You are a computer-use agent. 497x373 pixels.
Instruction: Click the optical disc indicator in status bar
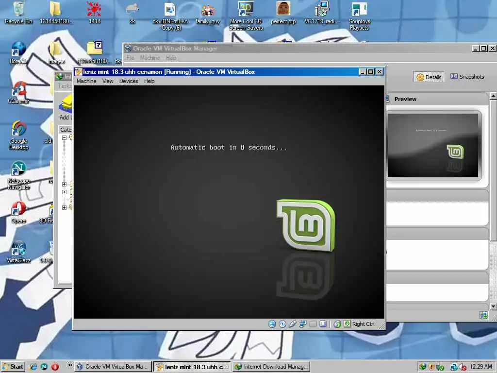coord(282,324)
